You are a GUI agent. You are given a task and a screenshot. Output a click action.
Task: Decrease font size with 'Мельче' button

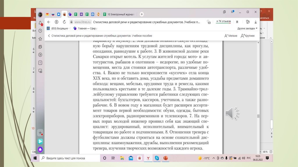(x=230, y=36)
